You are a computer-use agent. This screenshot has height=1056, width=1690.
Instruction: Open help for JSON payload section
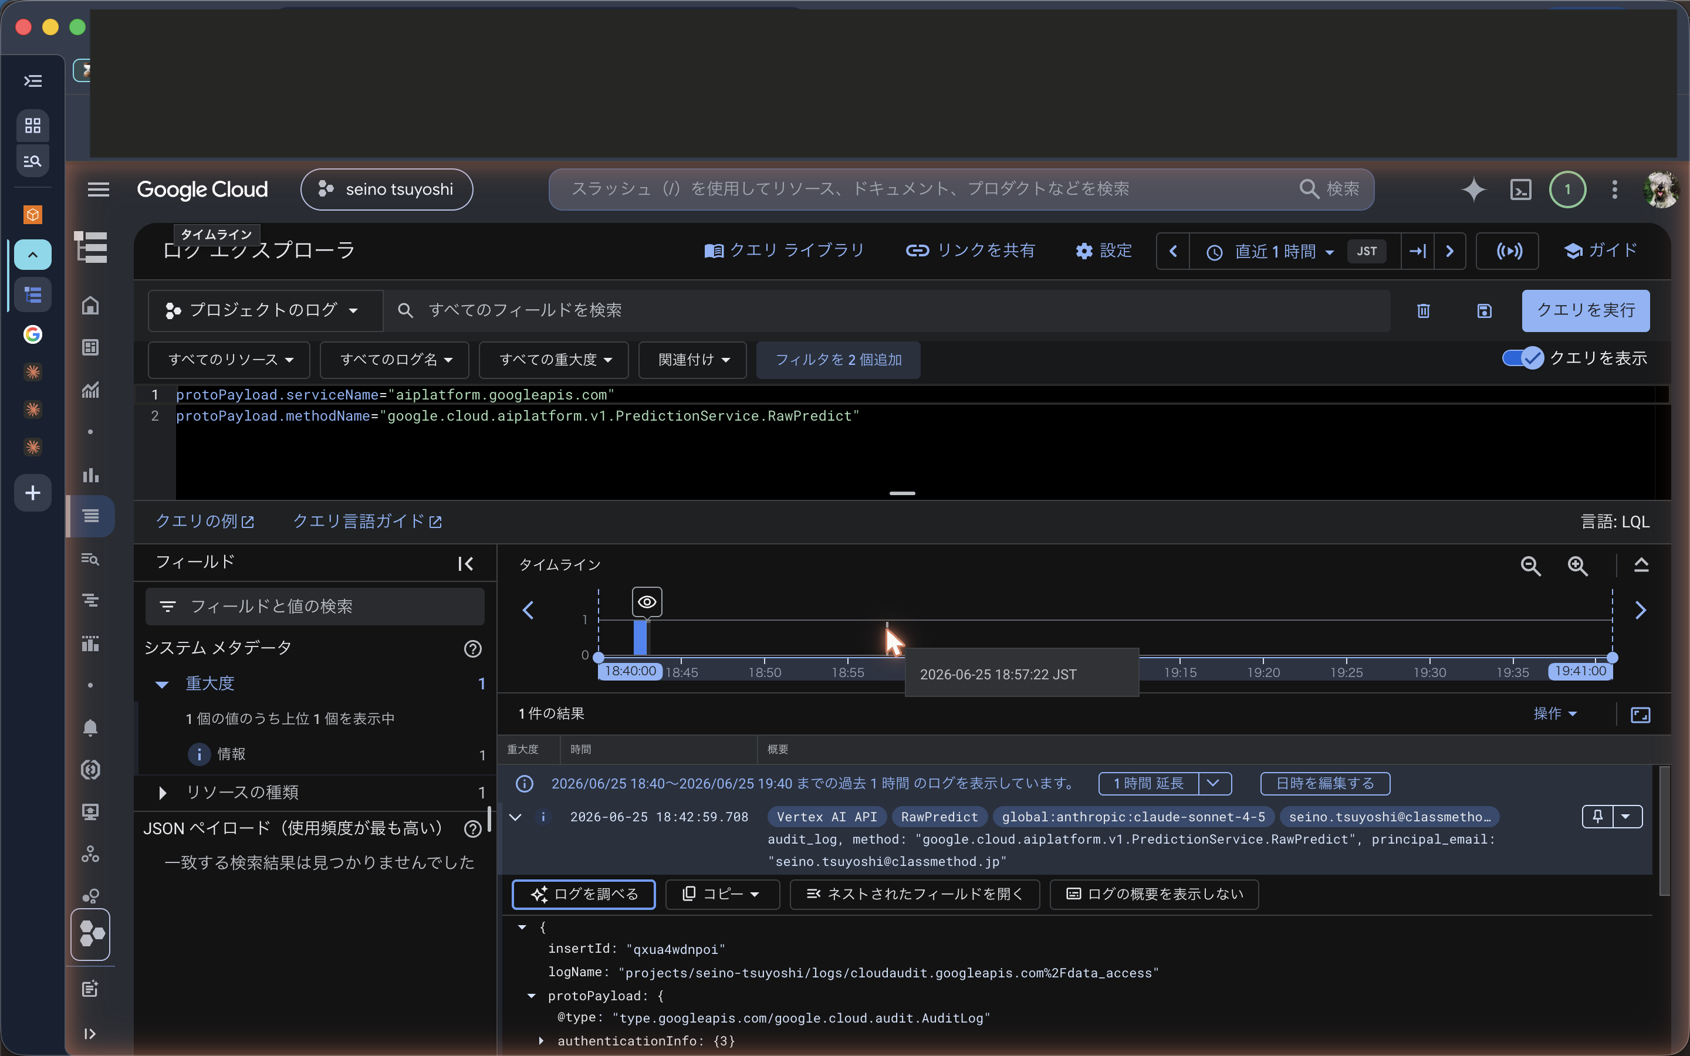pos(473,829)
